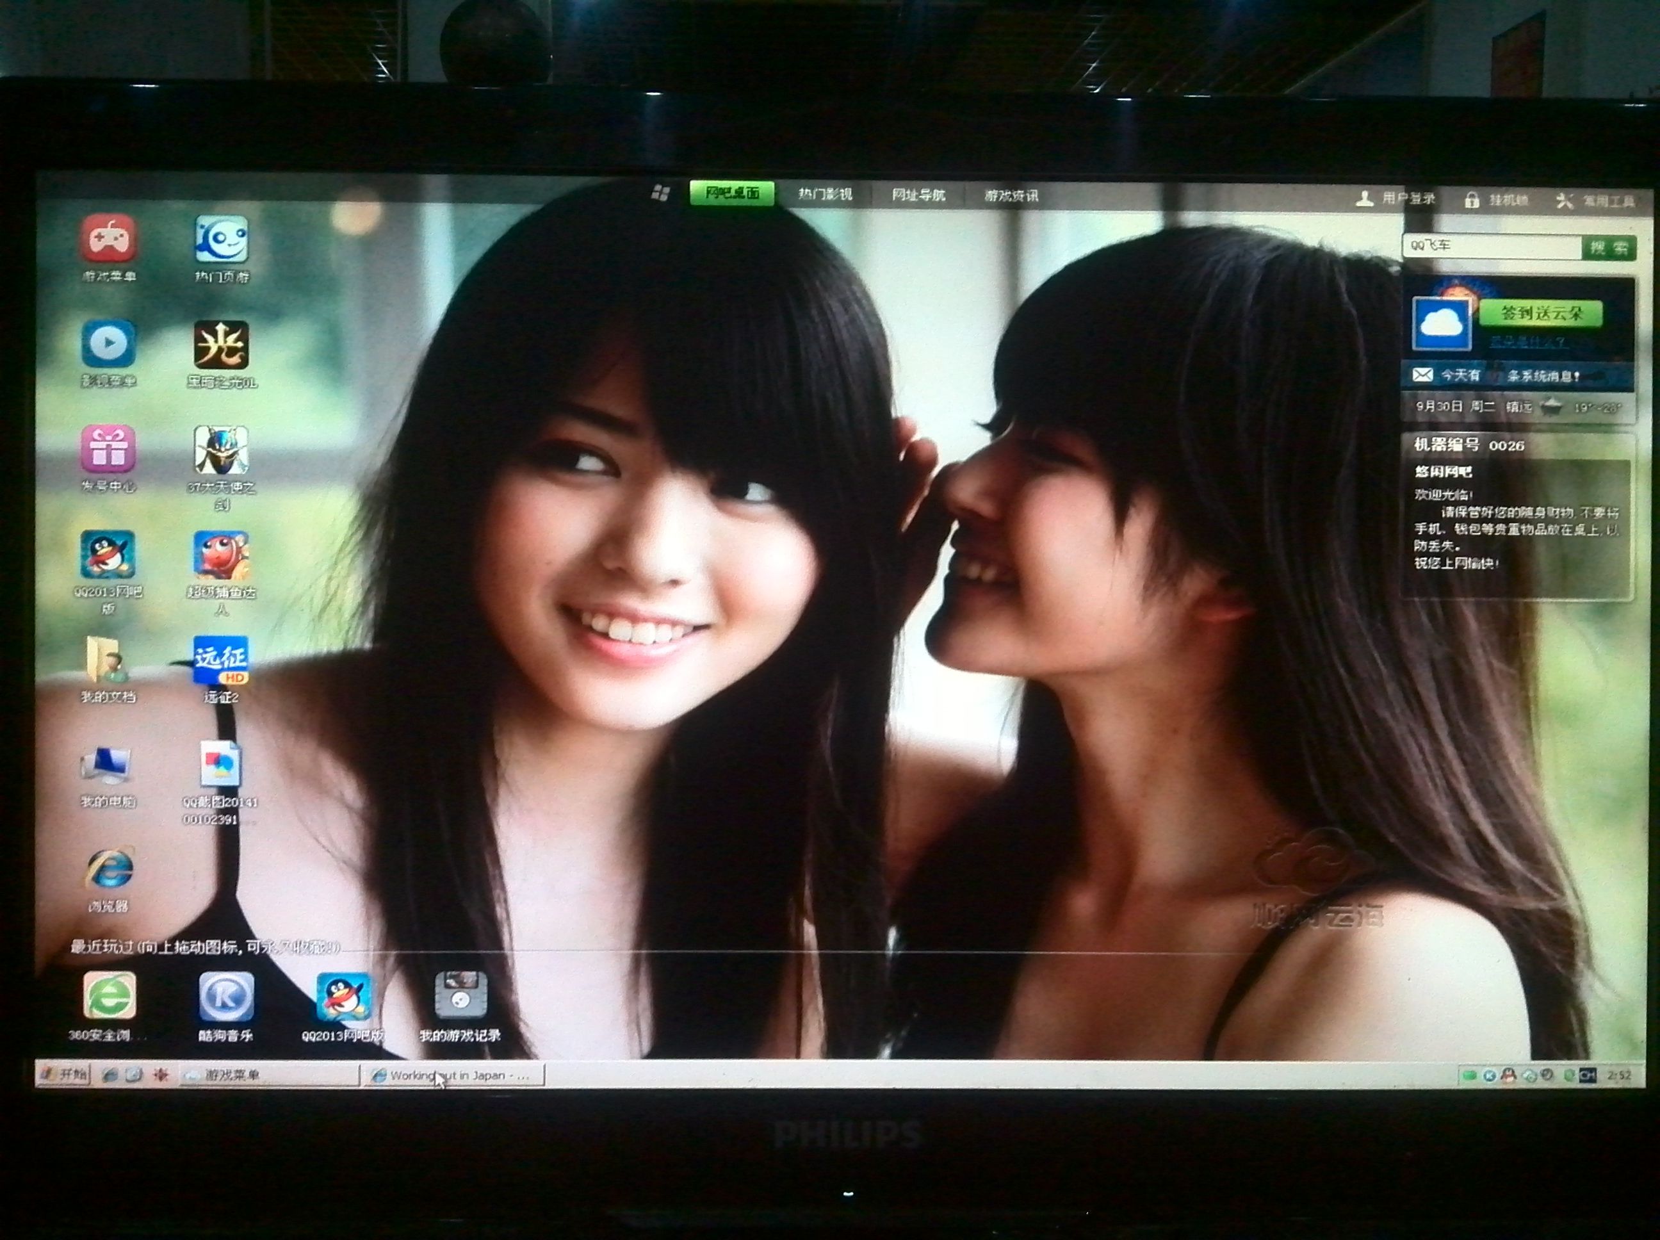Open the 360安全浏览器 recent icon
The height and width of the screenshot is (1240, 1660).
(x=110, y=997)
